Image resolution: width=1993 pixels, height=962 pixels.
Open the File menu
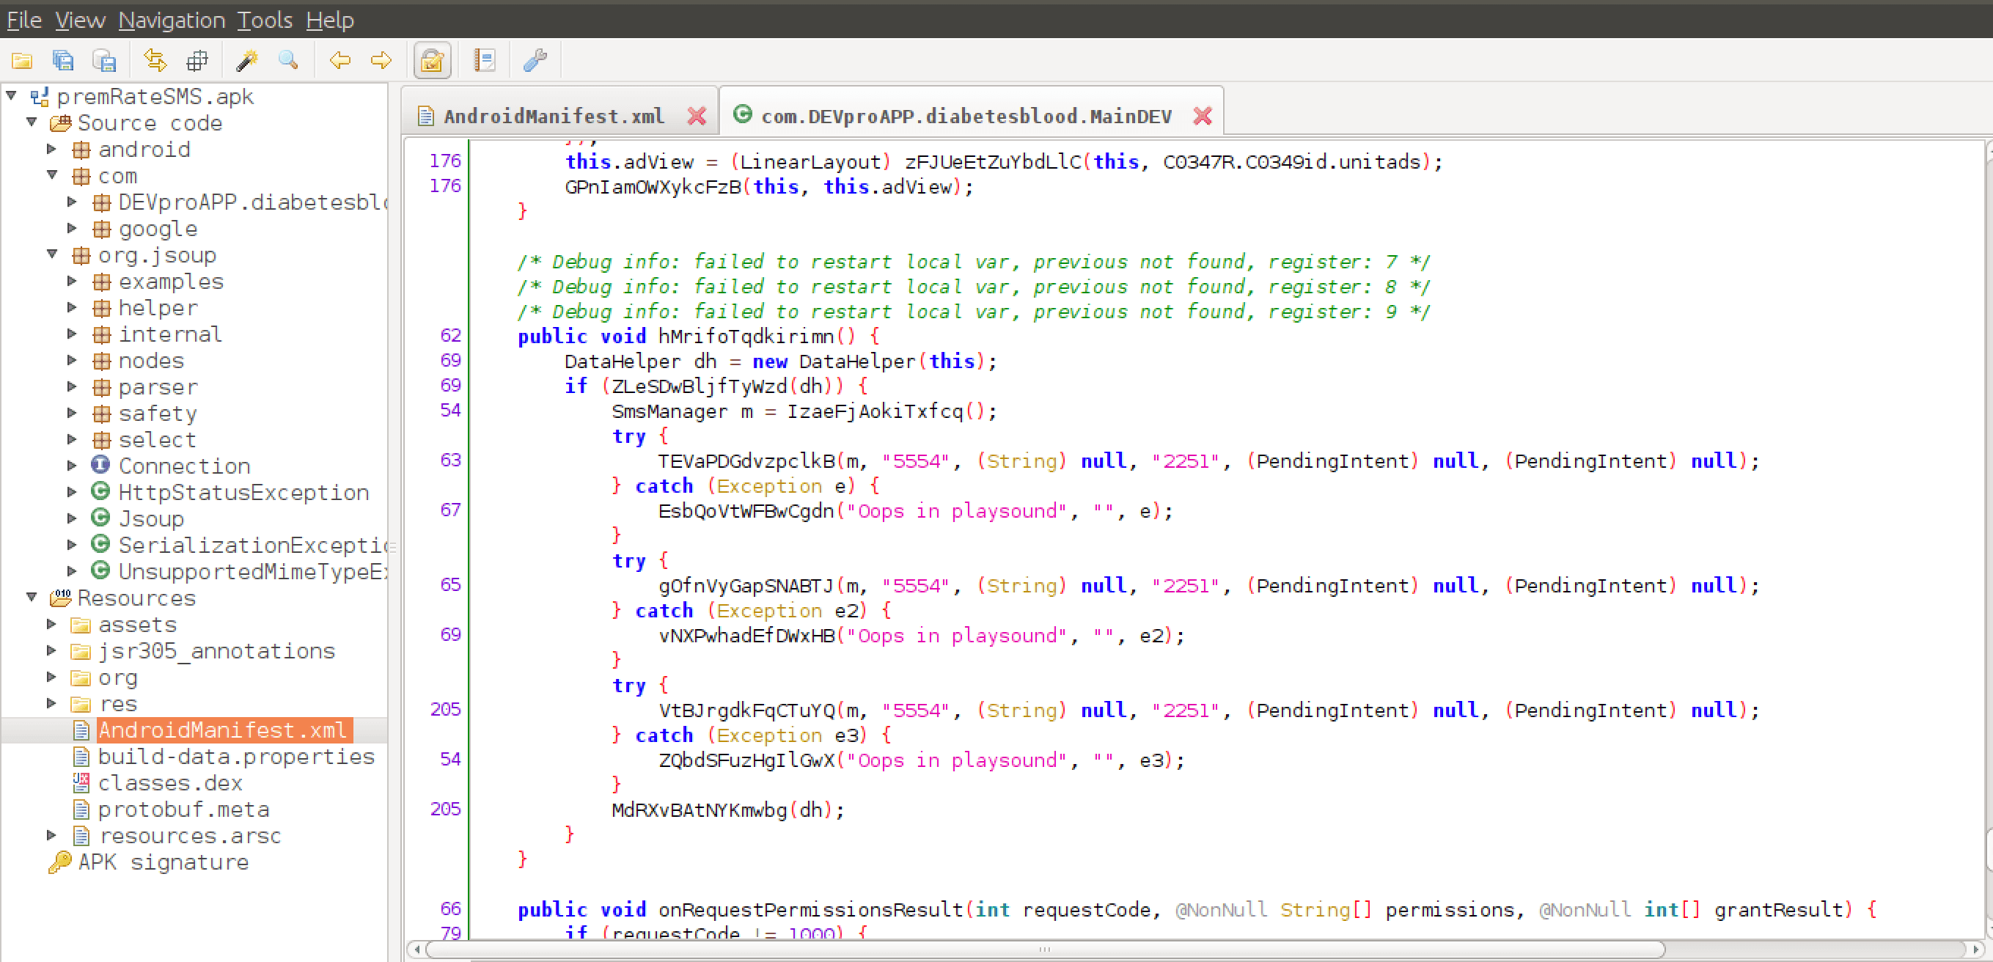(24, 19)
